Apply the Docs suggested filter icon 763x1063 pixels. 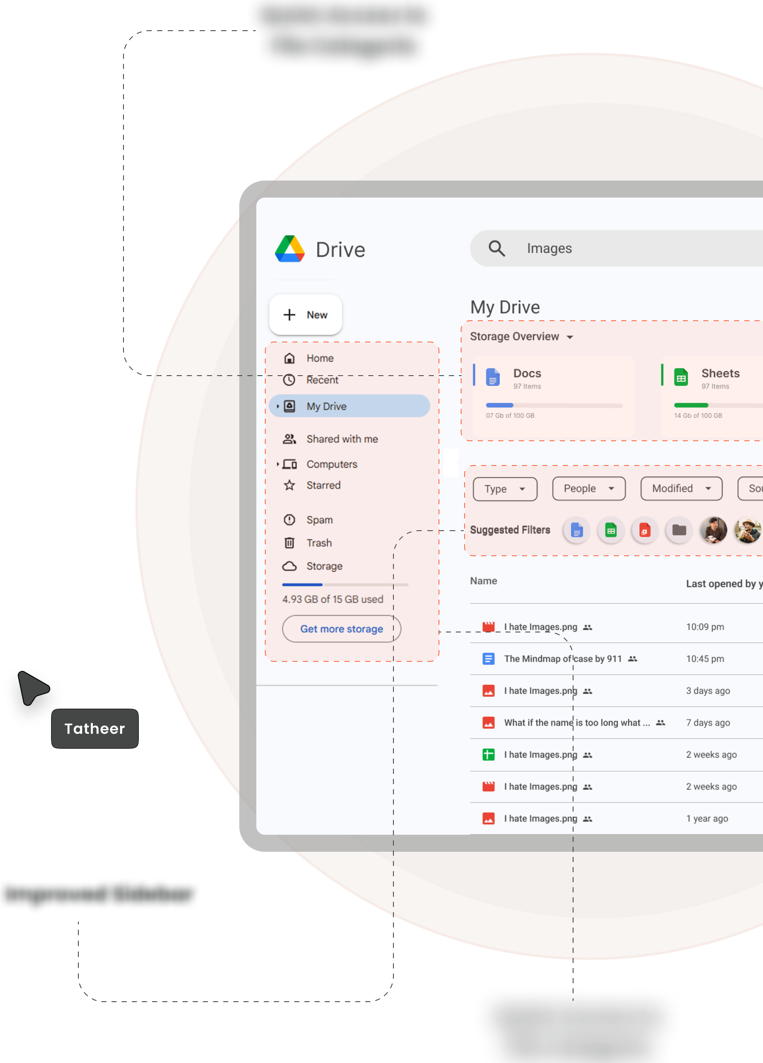click(x=577, y=530)
